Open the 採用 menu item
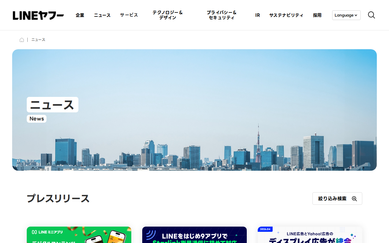The height and width of the screenshot is (243, 389). (x=317, y=15)
